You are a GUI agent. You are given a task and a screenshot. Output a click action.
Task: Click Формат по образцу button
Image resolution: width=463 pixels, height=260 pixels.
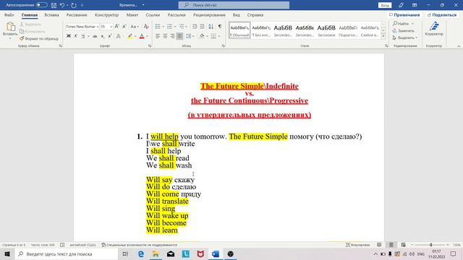39,38
